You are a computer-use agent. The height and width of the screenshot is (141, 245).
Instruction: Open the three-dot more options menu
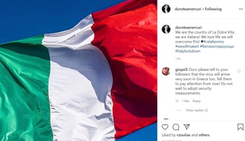coord(241,9)
